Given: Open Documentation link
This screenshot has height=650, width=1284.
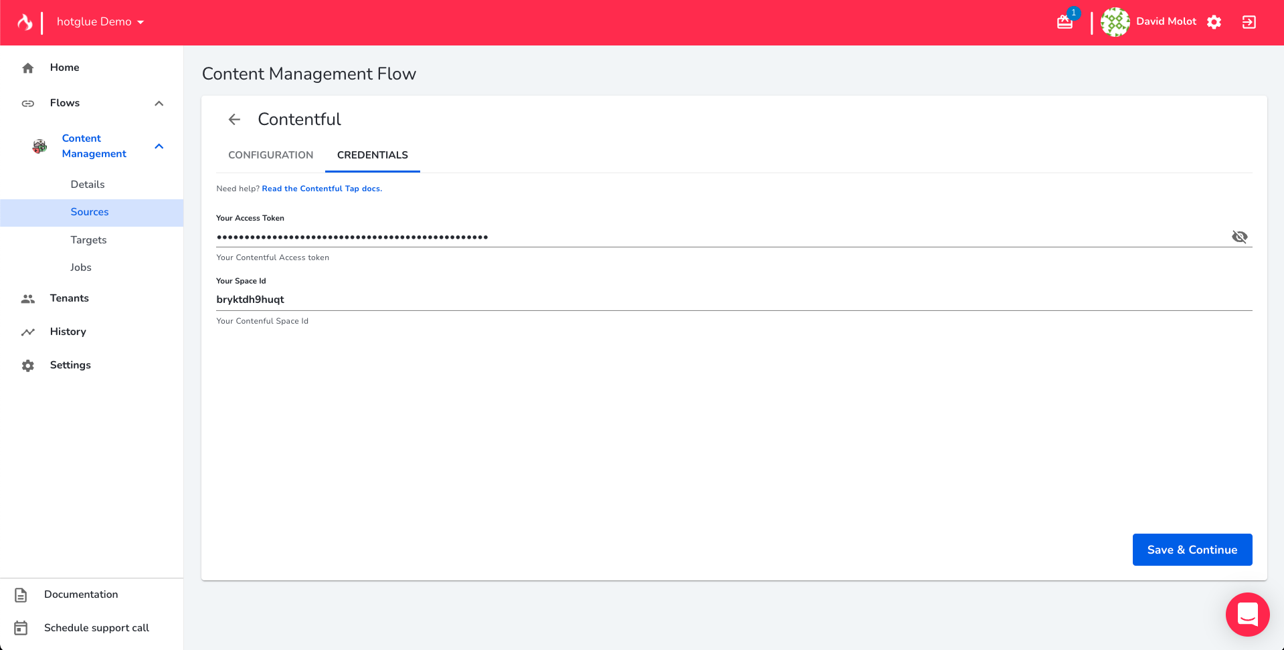Looking at the screenshot, I should 81,594.
